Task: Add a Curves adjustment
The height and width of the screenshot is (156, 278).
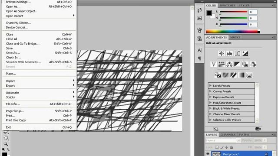Action: [237, 53]
